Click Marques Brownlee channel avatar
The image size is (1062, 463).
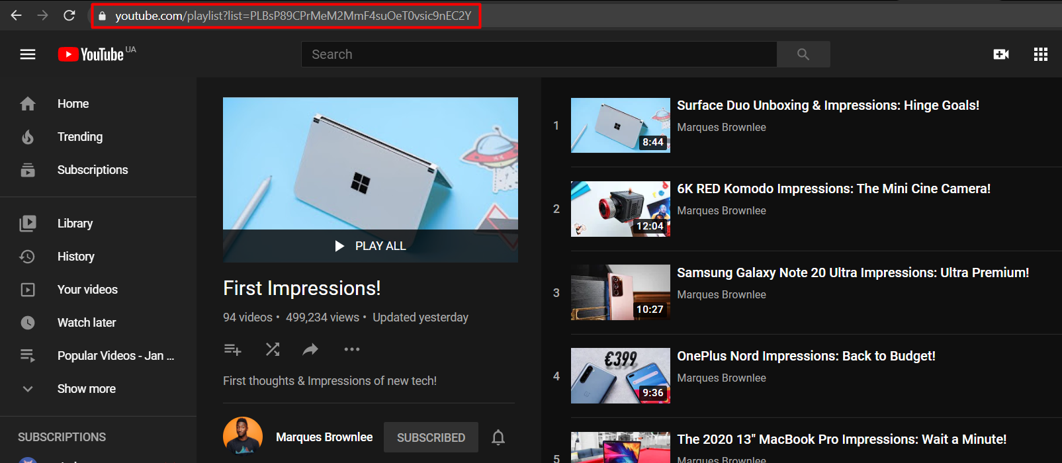[x=243, y=437]
